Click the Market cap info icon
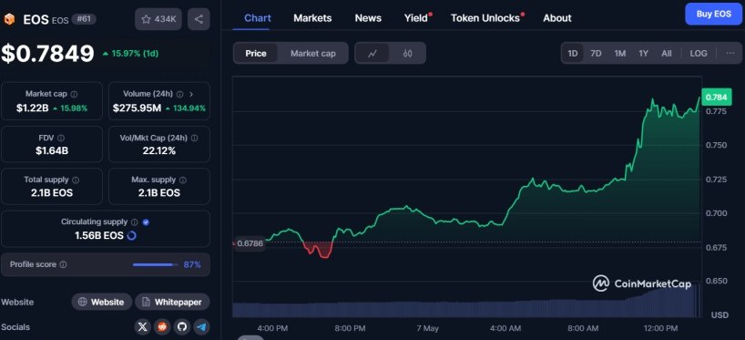Image resolution: width=745 pixels, height=340 pixels. [74, 94]
